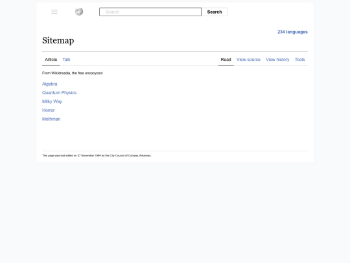Go to the Mothman article

click(x=51, y=119)
